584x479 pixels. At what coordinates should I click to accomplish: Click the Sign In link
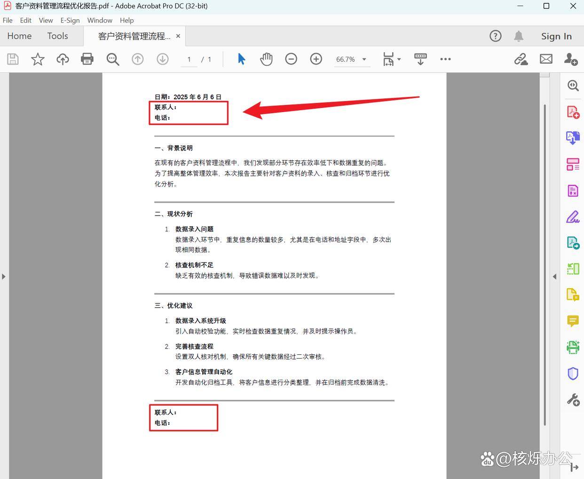[556, 36]
